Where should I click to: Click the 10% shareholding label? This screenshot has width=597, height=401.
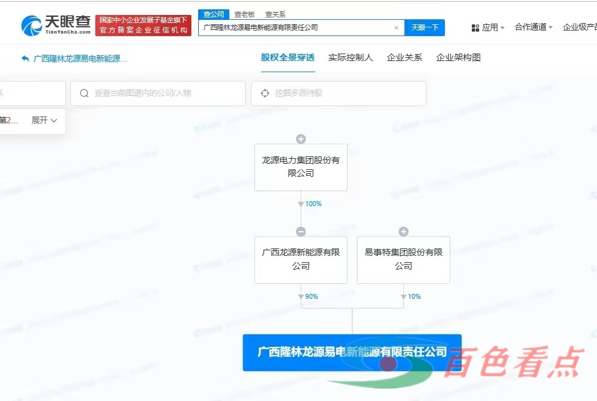[414, 297]
